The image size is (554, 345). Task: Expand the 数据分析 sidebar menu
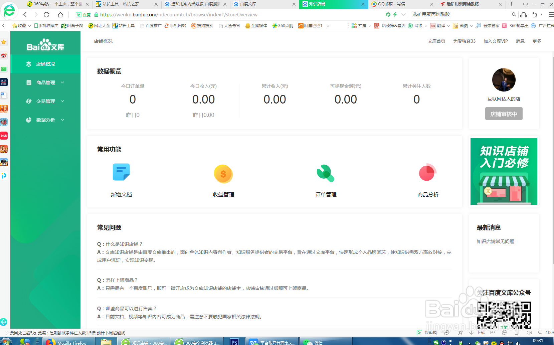(x=45, y=120)
